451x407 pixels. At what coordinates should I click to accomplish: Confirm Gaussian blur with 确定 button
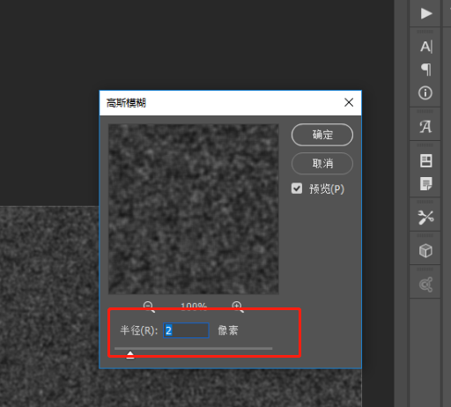pyautogui.click(x=322, y=135)
